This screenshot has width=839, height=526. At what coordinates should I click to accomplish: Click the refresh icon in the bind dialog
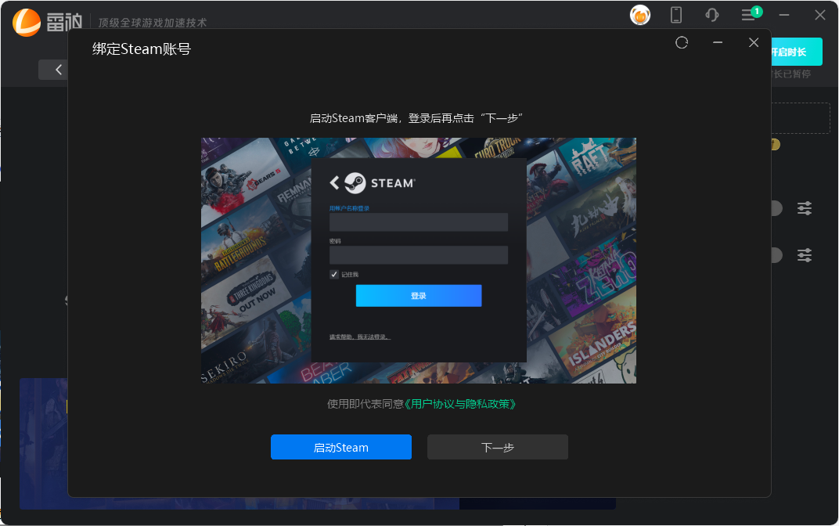click(x=682, y=43)
